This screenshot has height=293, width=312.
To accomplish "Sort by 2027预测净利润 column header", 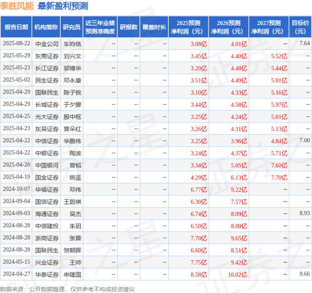I will click(x=269, y=27).
